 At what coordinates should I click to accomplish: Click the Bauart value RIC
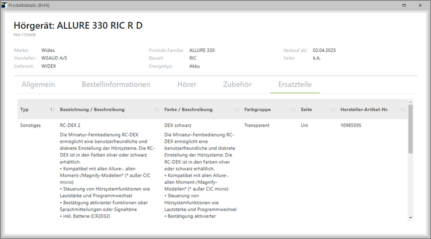tap(193, 58)
